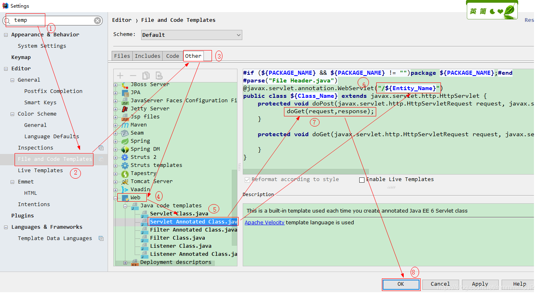538x295 pixels.
Task: Click the Cancel button
Action: (441, 284)
